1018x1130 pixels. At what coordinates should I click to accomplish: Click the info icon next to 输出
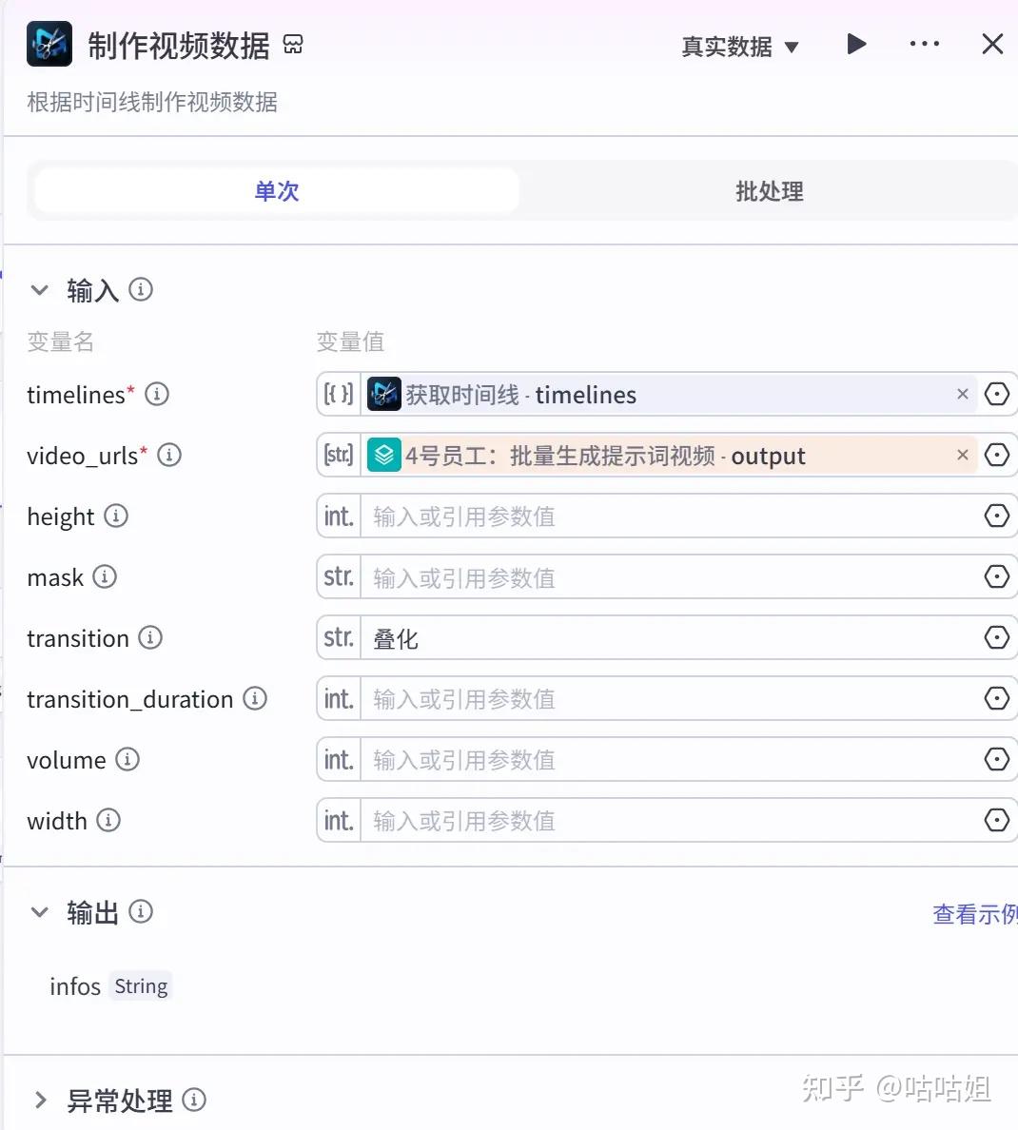click(141, 911)
